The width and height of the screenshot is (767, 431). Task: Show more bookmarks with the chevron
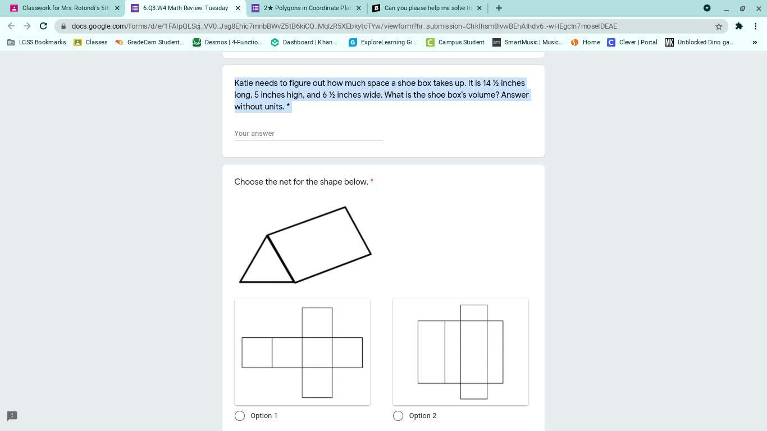pos(755,42)
